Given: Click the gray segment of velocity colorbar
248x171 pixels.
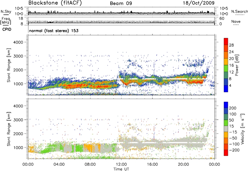Looking at the screenshot, I should coord(226,129).
